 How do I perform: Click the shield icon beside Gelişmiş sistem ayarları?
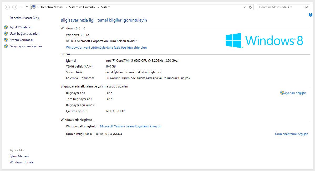6,46
